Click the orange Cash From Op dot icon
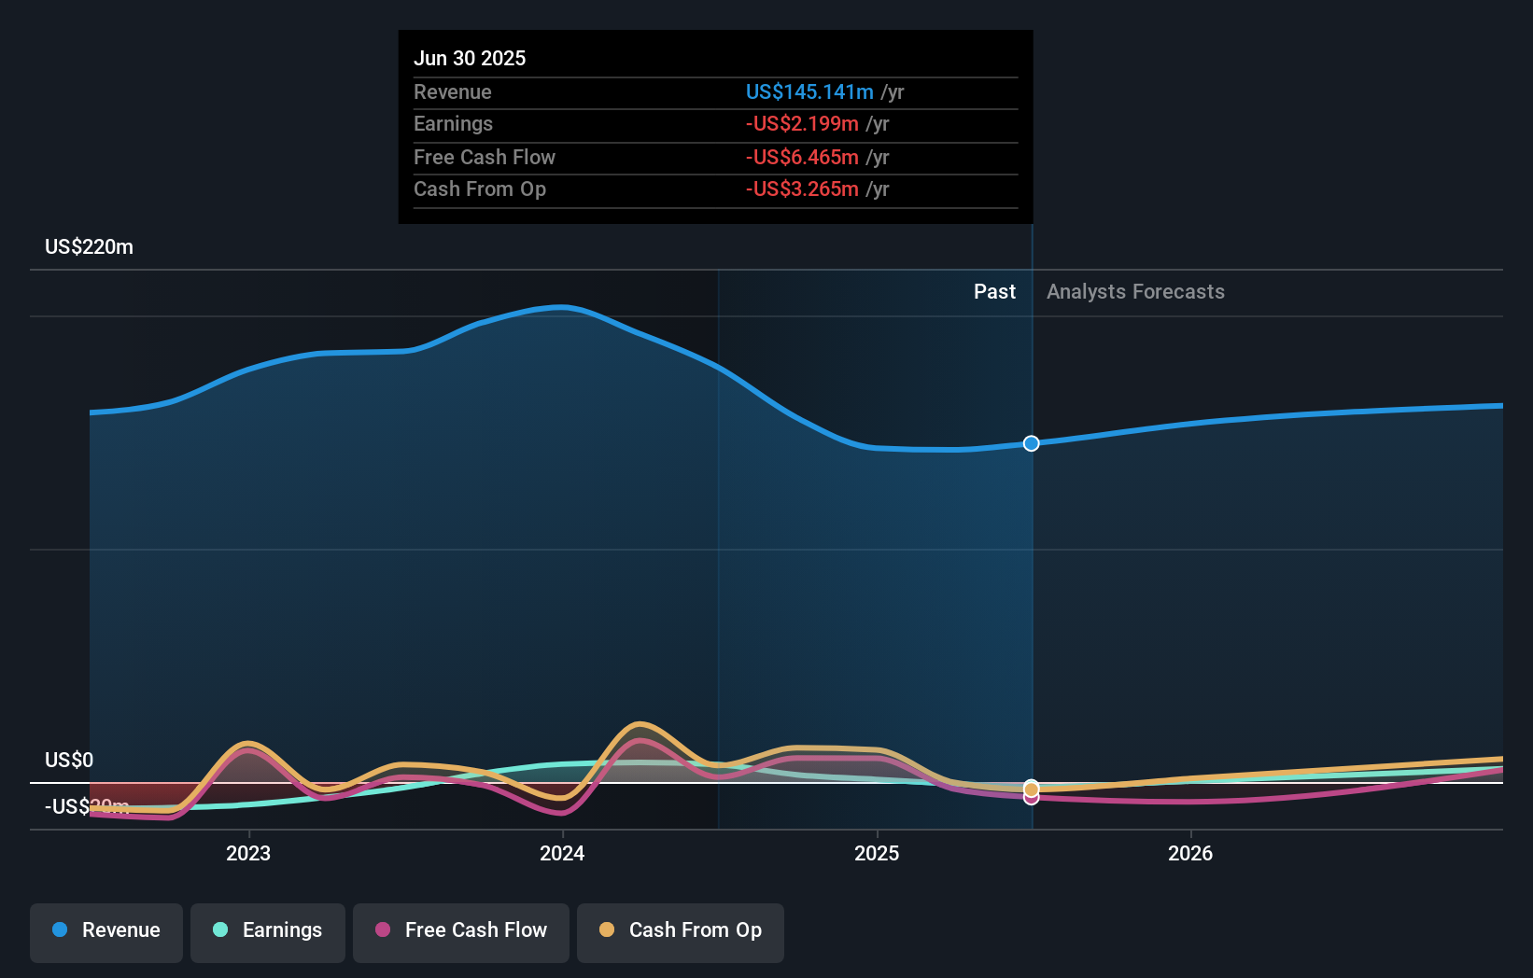The height and width of the screenshot is (978, 1533). [607, 930]
